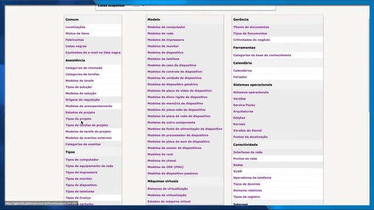Open Modelos de UDE (PDU)
The height and width of the screenshot is (210, 374).
(x=165, y=167)
